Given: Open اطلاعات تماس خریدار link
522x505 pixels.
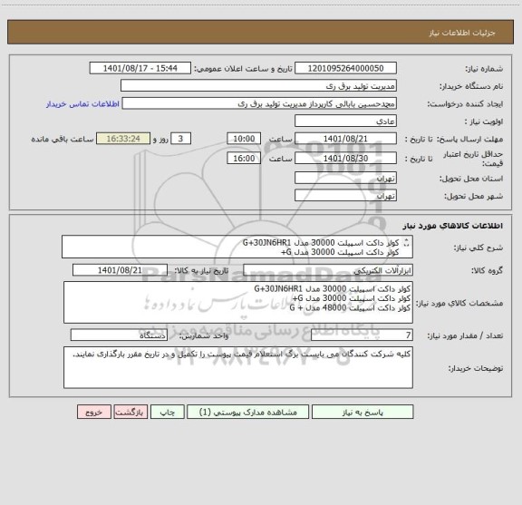Looking at the screenshot, I should [x=82, y=104].
